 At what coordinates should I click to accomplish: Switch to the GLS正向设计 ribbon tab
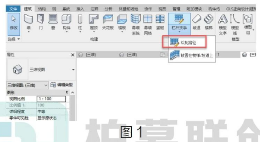pyautogui.click(x=241, y=9)
